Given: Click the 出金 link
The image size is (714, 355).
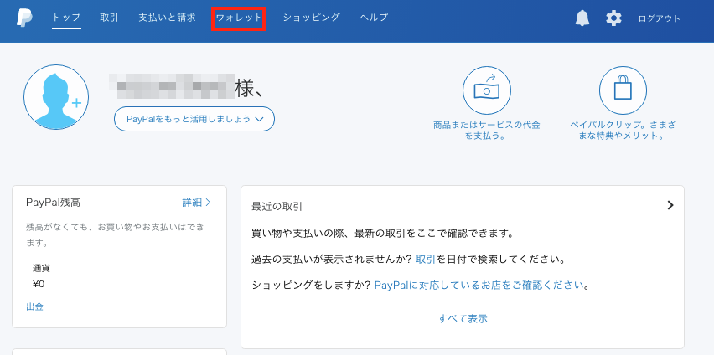Looking at the screenshot, I should click(x=34, y=306).
